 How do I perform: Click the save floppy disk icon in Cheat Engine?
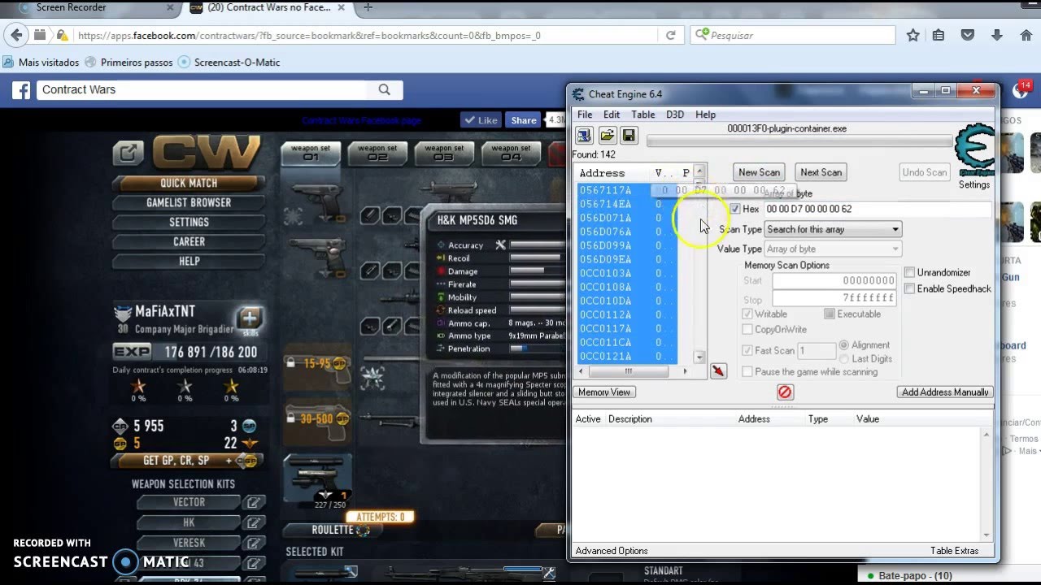click(629, 136)
